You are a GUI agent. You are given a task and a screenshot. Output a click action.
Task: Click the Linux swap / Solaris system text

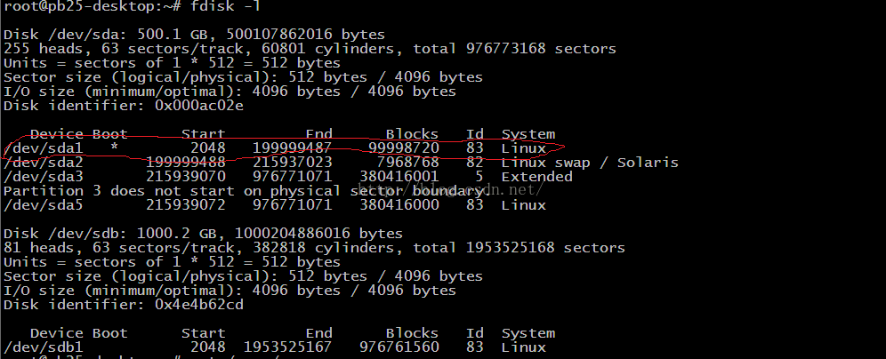coord(589,163)
